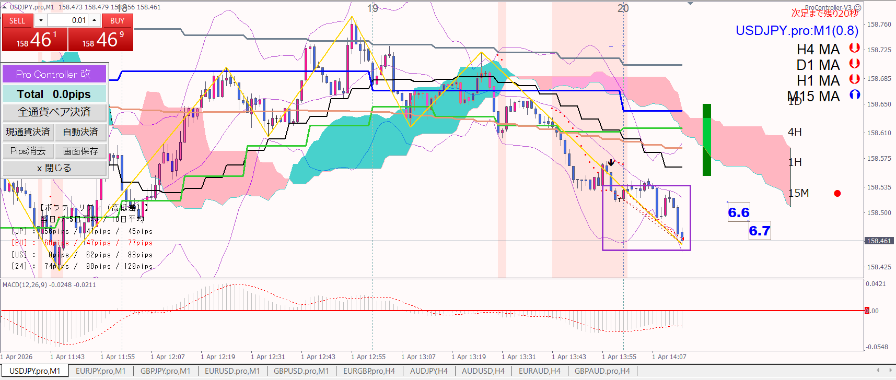Open the GBPAUD.pro,H4 chart tab

pos(602,371)
